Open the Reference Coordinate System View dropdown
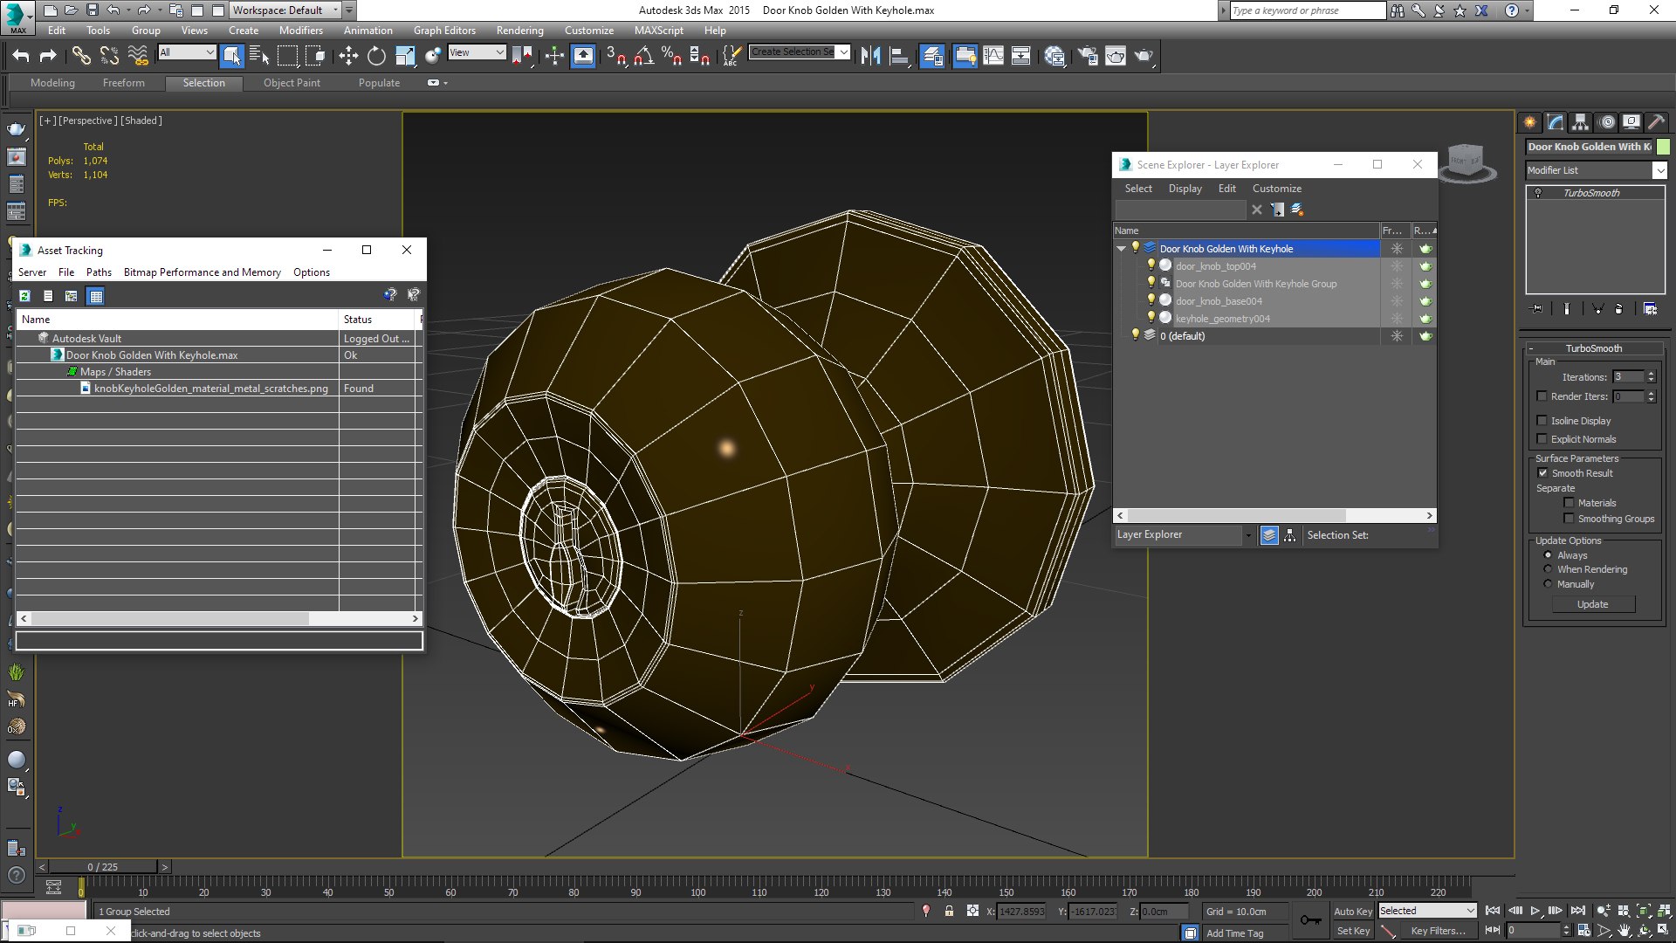 [477, 52]
